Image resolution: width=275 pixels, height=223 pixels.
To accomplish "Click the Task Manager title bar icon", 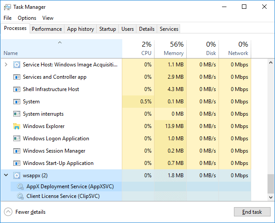I will point(7,7).
